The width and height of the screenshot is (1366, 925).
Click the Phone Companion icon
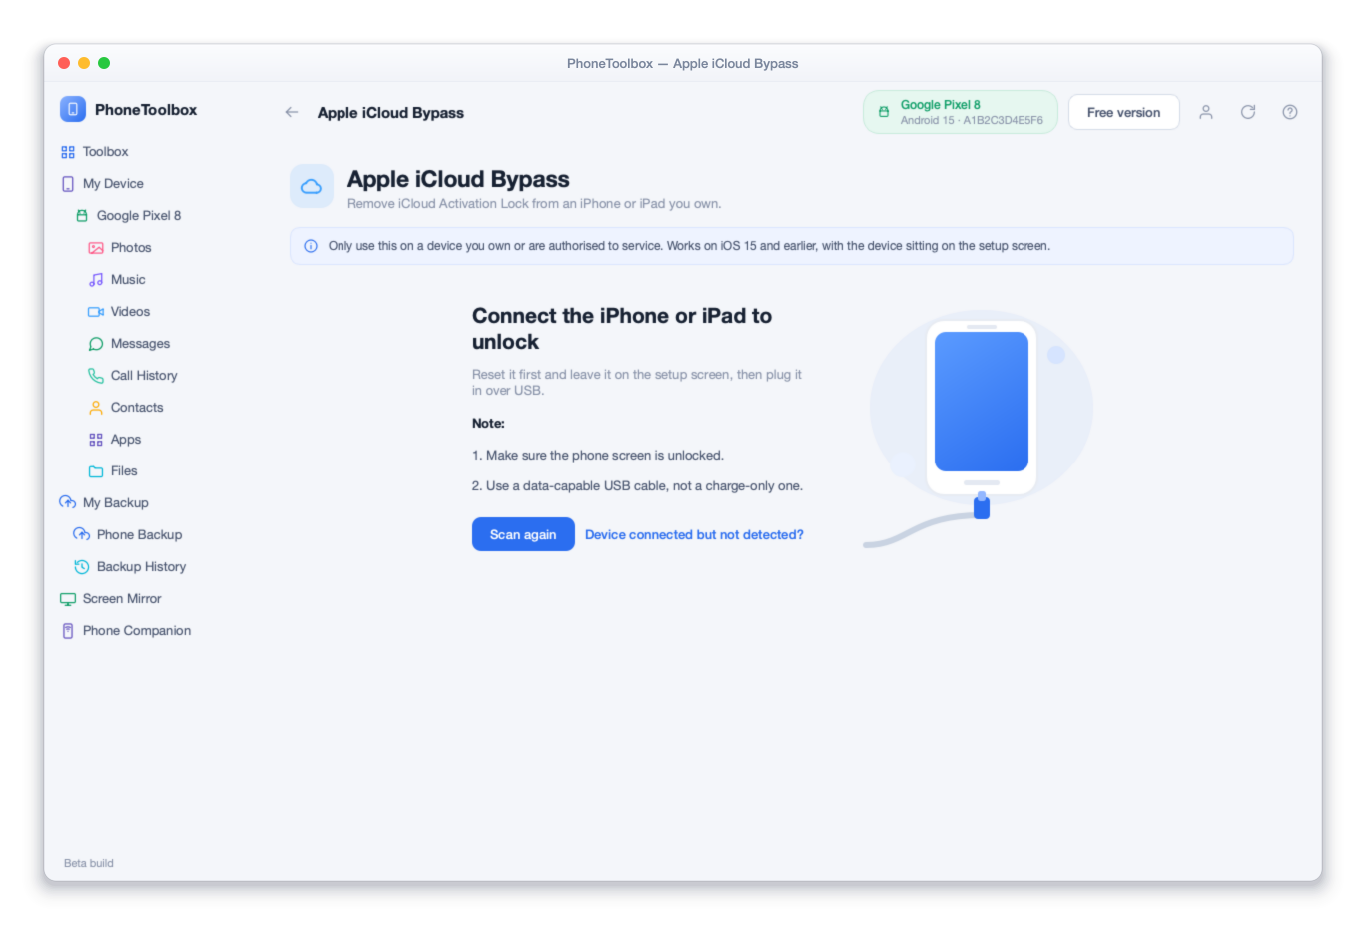pyautogui.click(x=68, y=631)
